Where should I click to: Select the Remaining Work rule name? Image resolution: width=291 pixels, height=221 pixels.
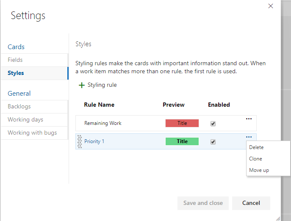click(103, 123)
